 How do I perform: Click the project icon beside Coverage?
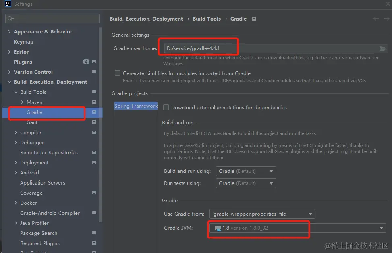[94, 193]
